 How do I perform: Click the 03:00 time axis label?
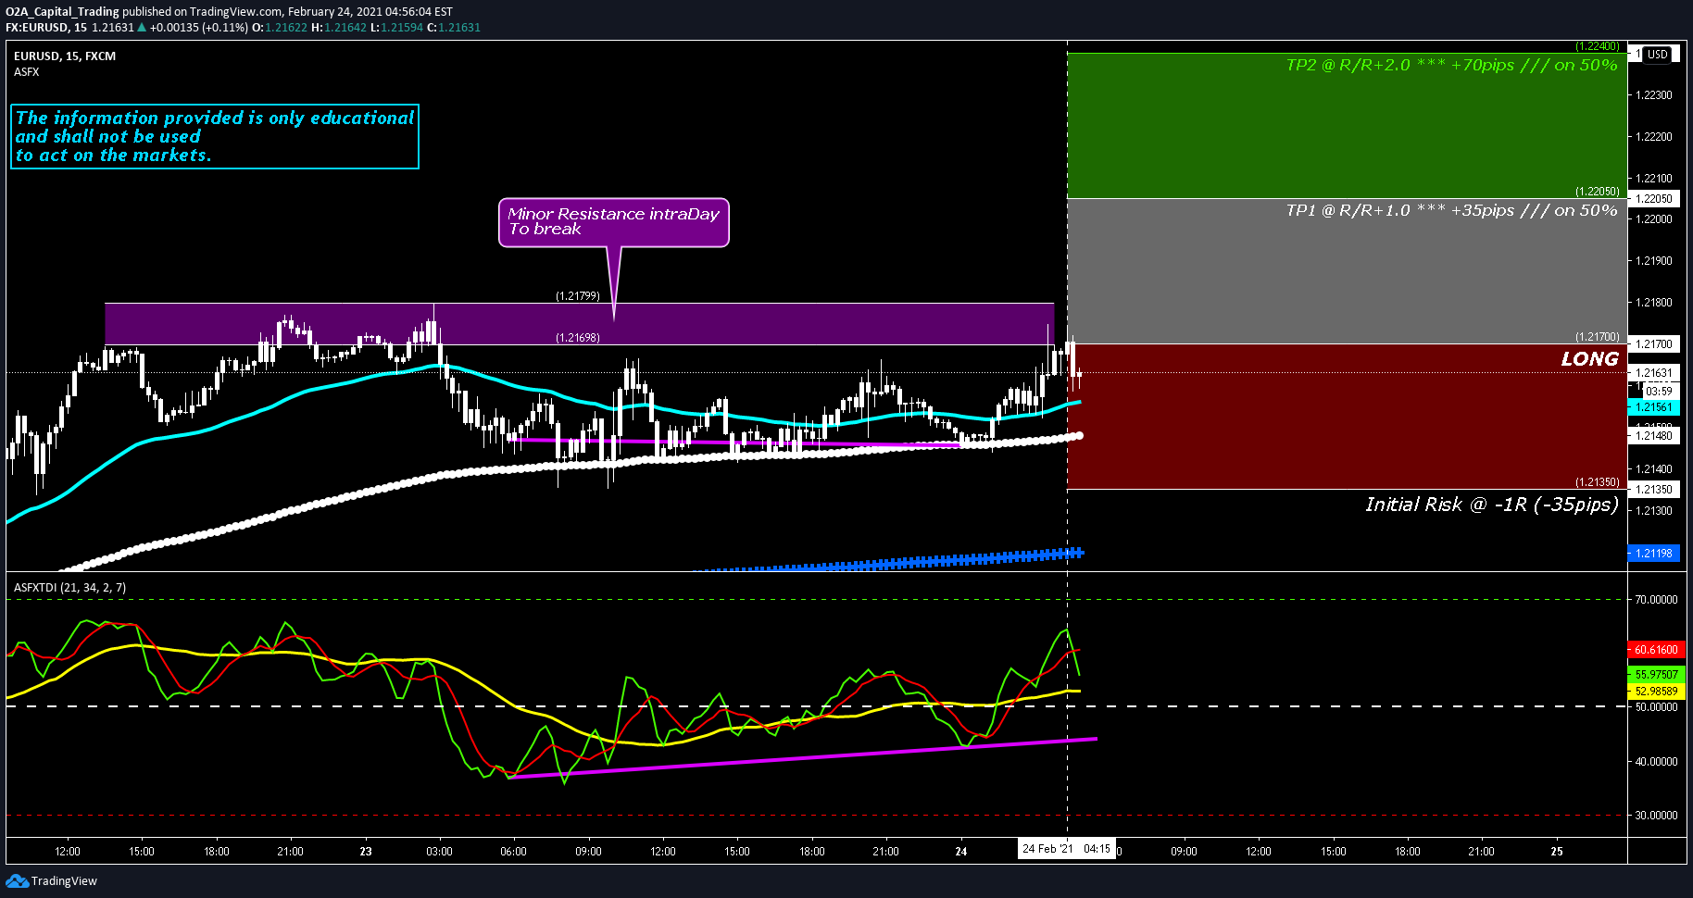[439, 852]
